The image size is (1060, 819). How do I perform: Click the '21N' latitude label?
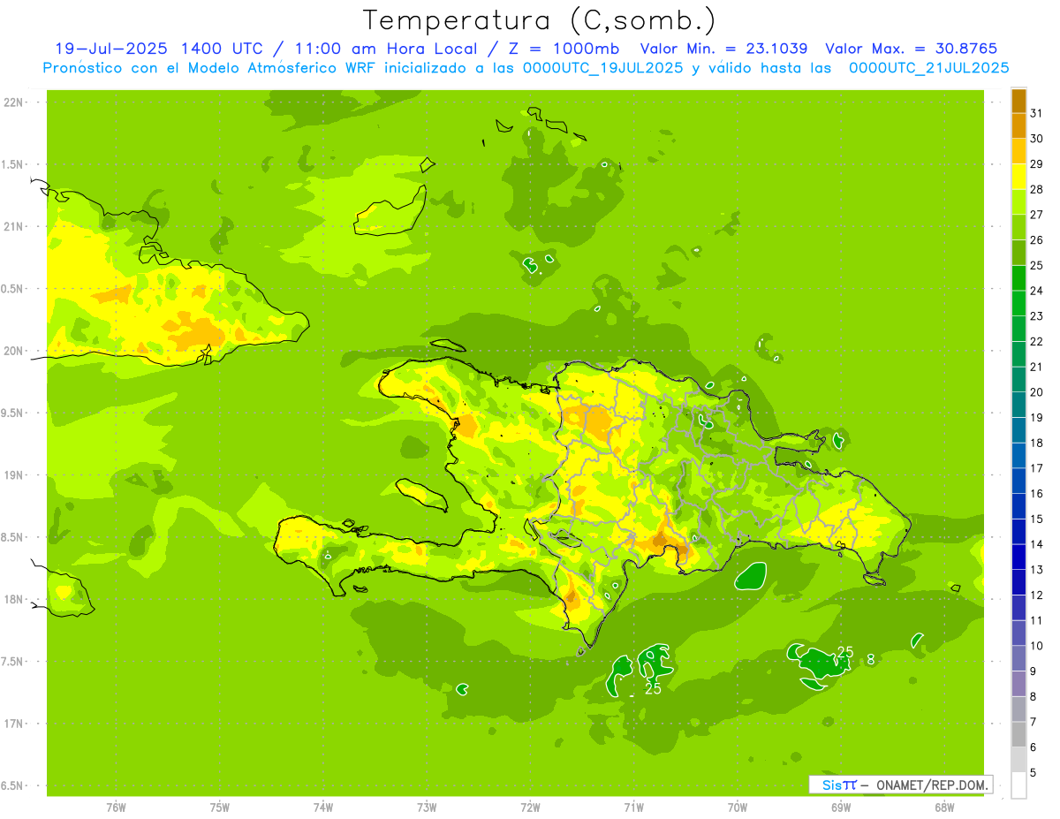tap(14, 226)
